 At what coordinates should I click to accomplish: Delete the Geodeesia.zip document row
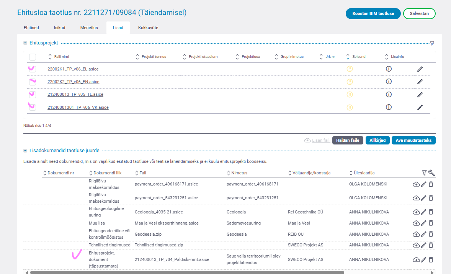(431, 234)
